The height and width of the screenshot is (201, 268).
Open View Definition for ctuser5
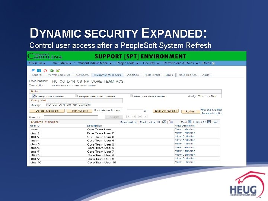[185, 144]
